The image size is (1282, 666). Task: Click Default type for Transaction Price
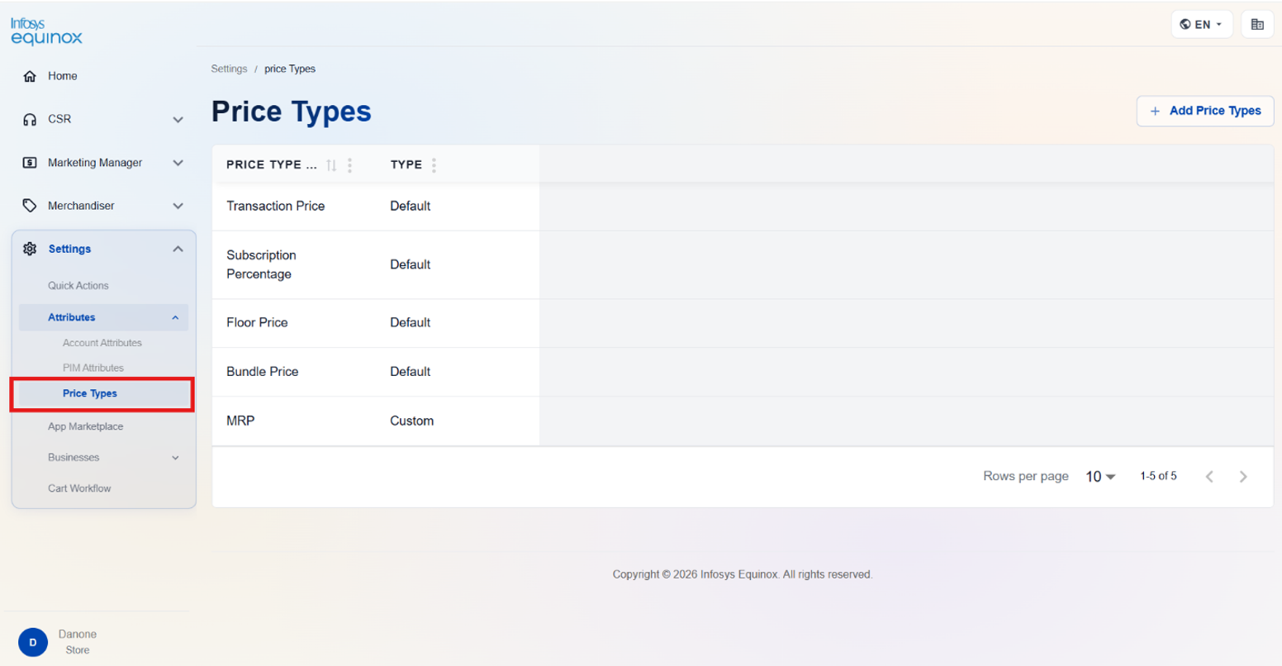tap(410, 206)
